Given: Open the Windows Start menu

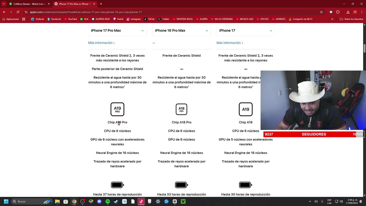Looking at the screenshot, I should click(x=6, y=201).
